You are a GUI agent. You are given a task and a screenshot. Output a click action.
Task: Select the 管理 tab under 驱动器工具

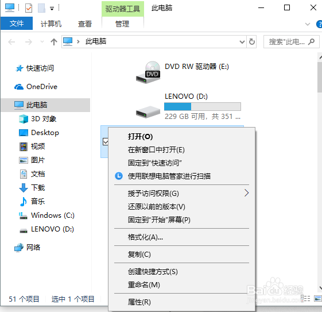tap(122, 24)
